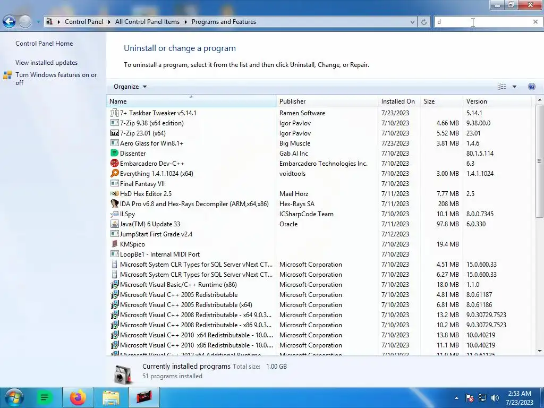Click publisher Gab AI Inc cell
The height and width of the screenshot is (408, 544).
(293, 153)
